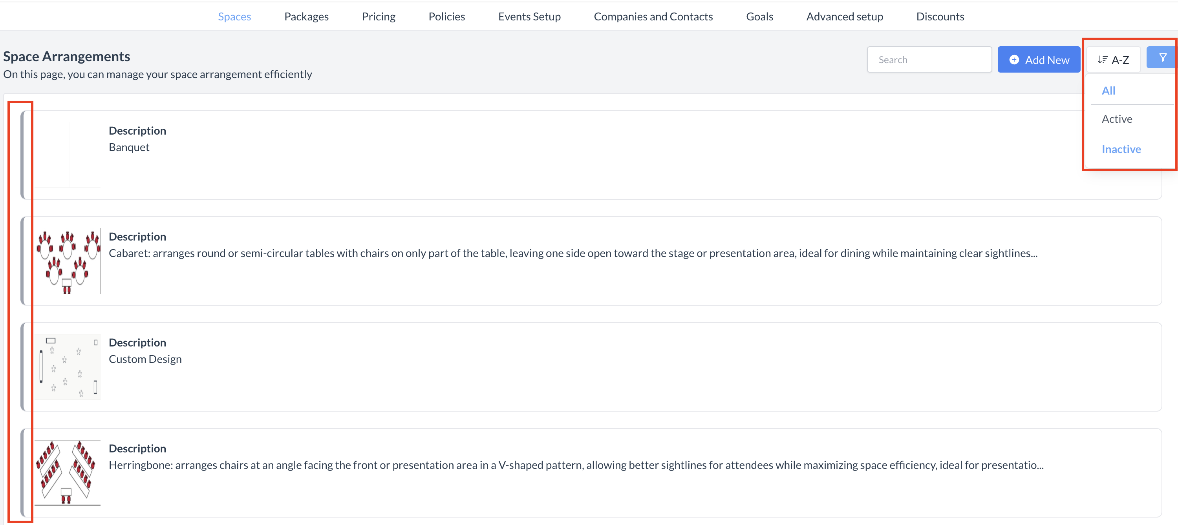The width and height of the screenshot is (1178, 525).
Task: Click the Space Arrangements heading
Action: (67, 56)
